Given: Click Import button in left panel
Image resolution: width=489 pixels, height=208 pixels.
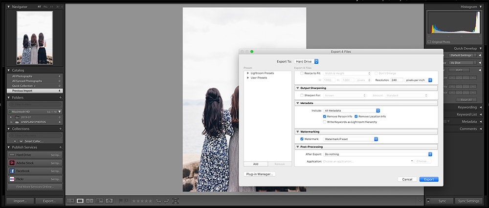Looking at the screenshot, I should pyautogui.click(x=20, y=201).
